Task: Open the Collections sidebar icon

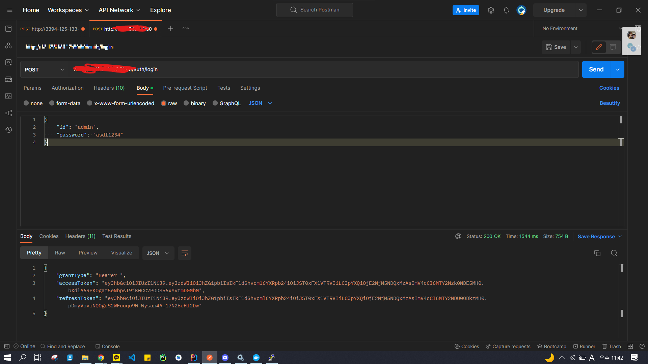Action: pyautogui.click(x=8, y=29)
